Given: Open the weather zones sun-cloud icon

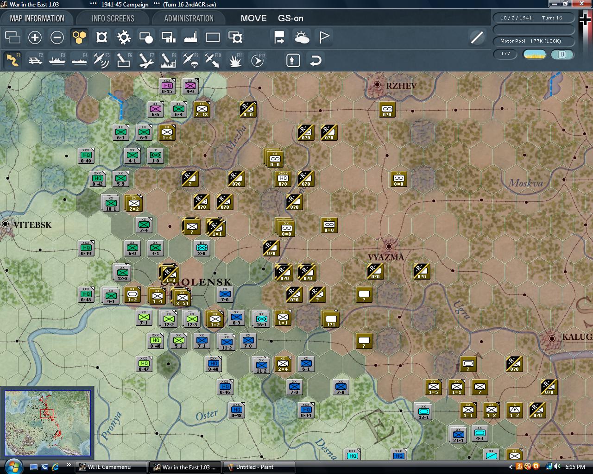Looking at the screenshot, I should pos(302,37).
